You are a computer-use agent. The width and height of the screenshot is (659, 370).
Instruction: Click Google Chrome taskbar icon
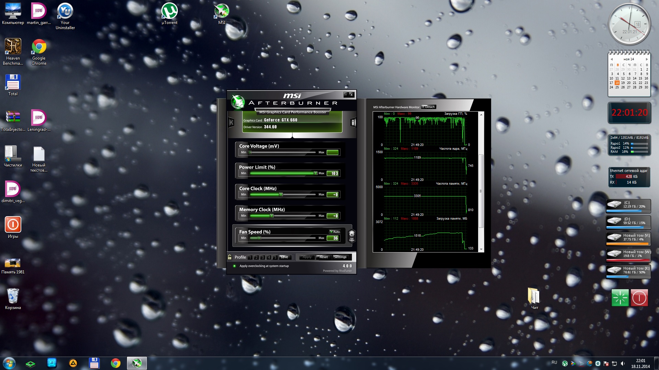[116, 363]
